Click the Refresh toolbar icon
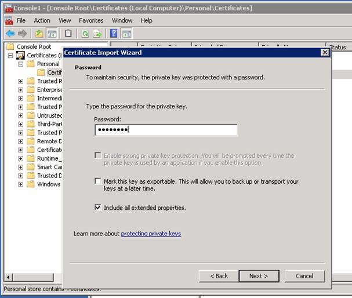The width and height of the screenshot is (352, 298). click(85, 34)
